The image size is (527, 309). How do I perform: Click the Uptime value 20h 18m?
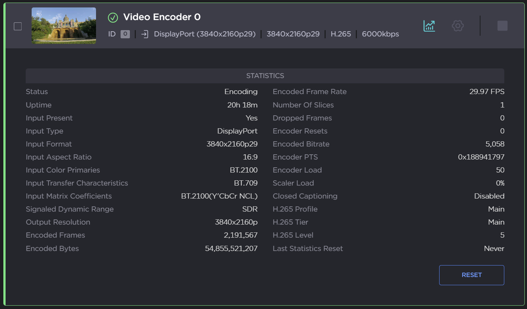click(242, 105)
